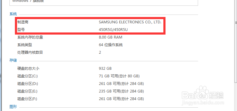Image resolution: width=237 pixels, height=111 pixels.
Task: Select the 932 GB disk size value
Action: [105, 69]
